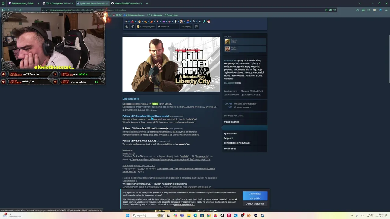This screenshot has width=390, height=219.
Task: Reload the page with refresh icon
Action: pyautogui.click(x=20, y=10)
